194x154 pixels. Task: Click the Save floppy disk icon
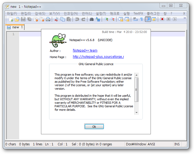coord(23,19)
